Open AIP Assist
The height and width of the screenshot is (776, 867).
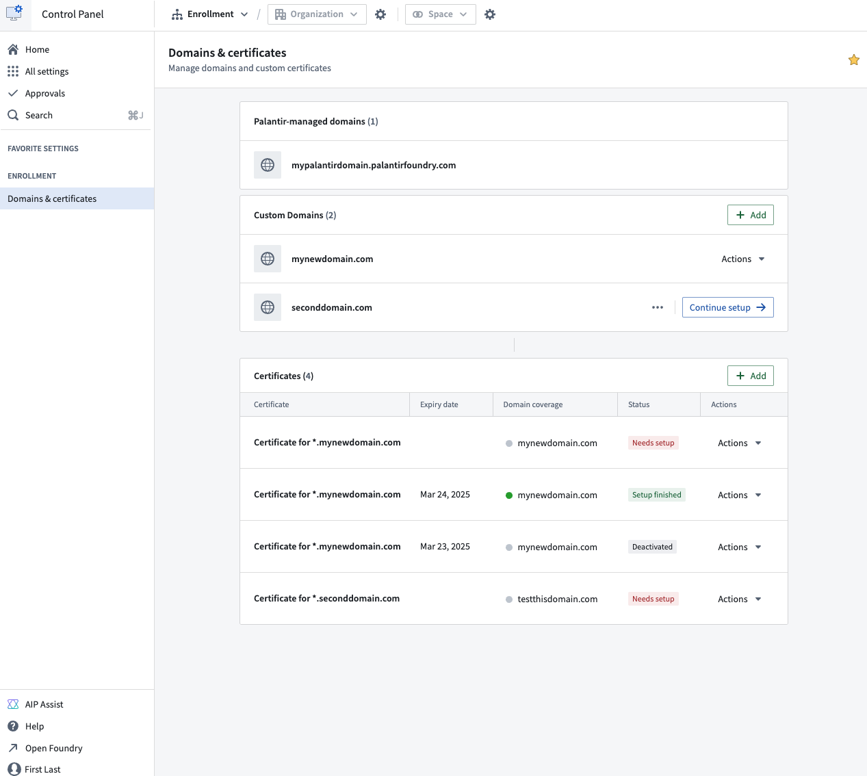coord(77,704)
